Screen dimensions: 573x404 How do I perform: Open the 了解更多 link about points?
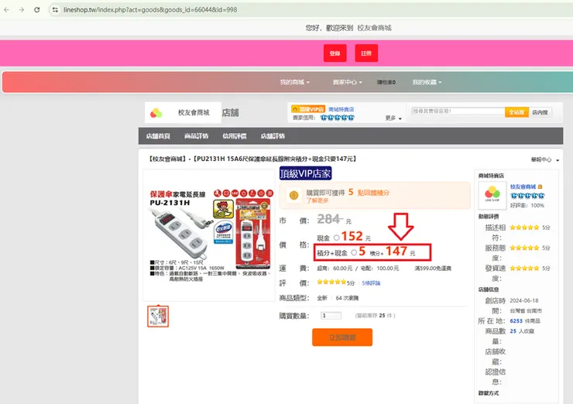(x=317, y=200)
